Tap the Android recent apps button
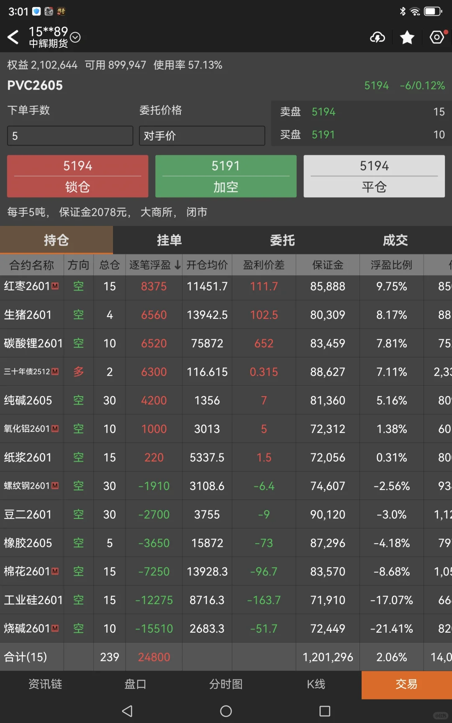 [325, 711]
